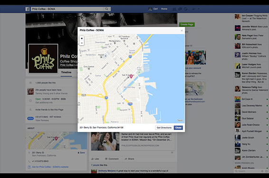Viewport: 269px width, 178px height.
Task: Open the notifications globe icon
Action: (186, 9)
